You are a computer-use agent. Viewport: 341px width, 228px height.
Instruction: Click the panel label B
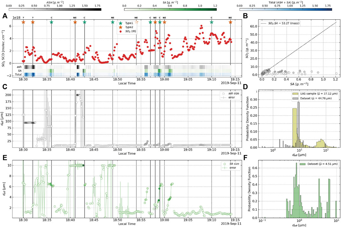coord(245,16)
